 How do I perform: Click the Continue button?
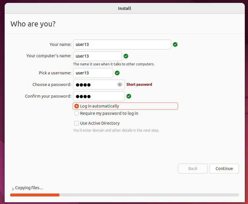224,169
